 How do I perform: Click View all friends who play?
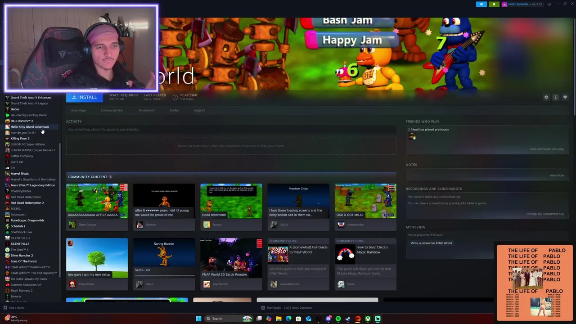coord(547,149)
